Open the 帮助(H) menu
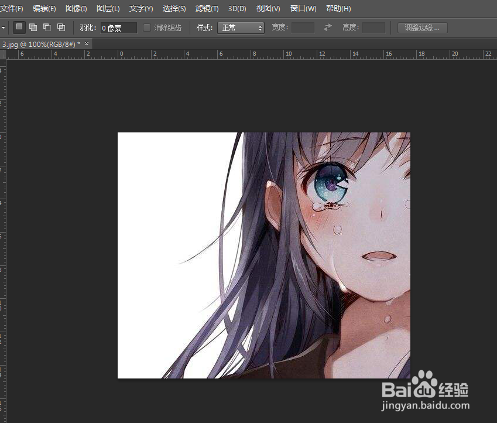 [x=338, y=9]
